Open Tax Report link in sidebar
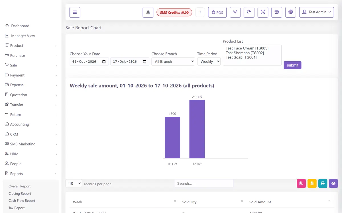Viewport: 342px width, 213px height. 17,208
